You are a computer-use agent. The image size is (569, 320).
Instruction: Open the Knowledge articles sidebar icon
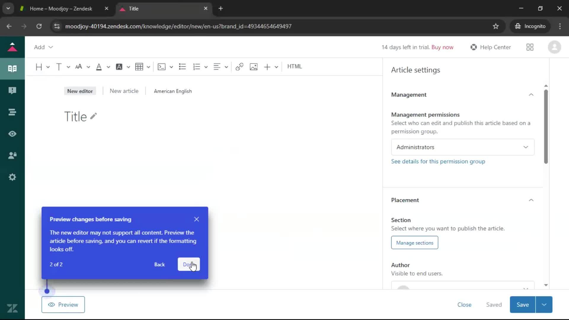12,69
